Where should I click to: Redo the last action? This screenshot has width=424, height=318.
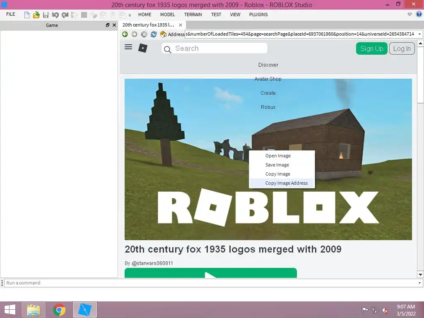(x=65, y=15)
